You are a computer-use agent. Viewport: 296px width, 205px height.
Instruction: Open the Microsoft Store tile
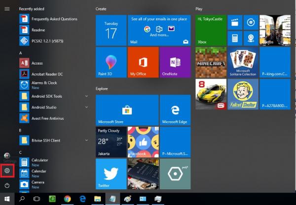[127, 110]
